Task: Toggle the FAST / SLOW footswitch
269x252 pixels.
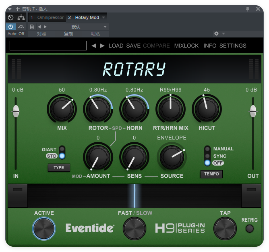Action: [x=134, y=229]
